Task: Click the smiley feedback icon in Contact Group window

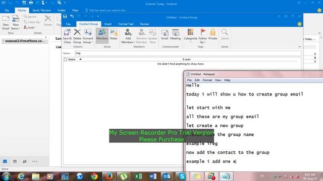Action: [x=299, y=24]
